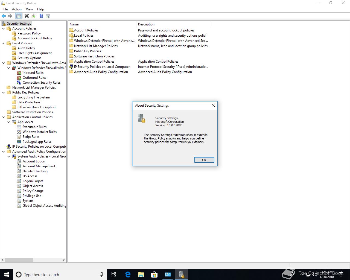The width and height of the screenshot is (350, 280).
Task: Select Account Lockout Policy in tree
Action: pyautogui.click(x=35, y=38)
